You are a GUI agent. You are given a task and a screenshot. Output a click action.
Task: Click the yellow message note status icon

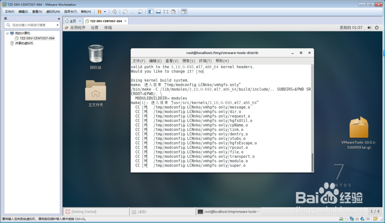tap(375, 219)
